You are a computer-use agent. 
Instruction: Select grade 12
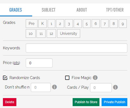coord(51,33)
